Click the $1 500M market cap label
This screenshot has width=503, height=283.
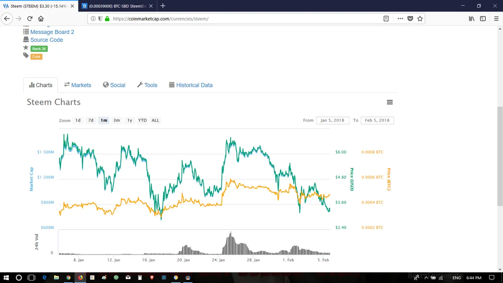click(46, 152)
